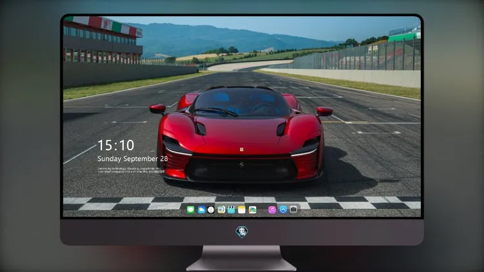The height and width of the screenshot is (272, 484).
Task: Open the Clock app in the dock
Action: tap(211, 209)
